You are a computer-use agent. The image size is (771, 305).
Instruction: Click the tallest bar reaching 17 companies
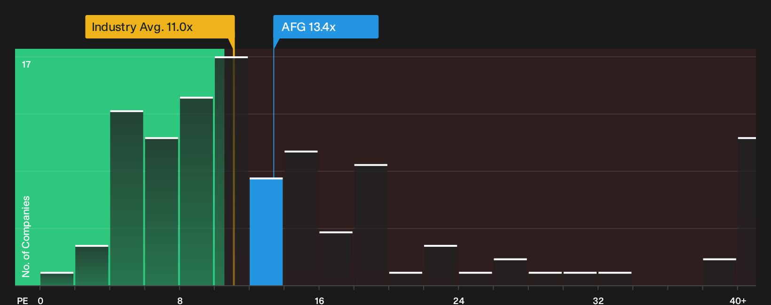pos(231,171)
